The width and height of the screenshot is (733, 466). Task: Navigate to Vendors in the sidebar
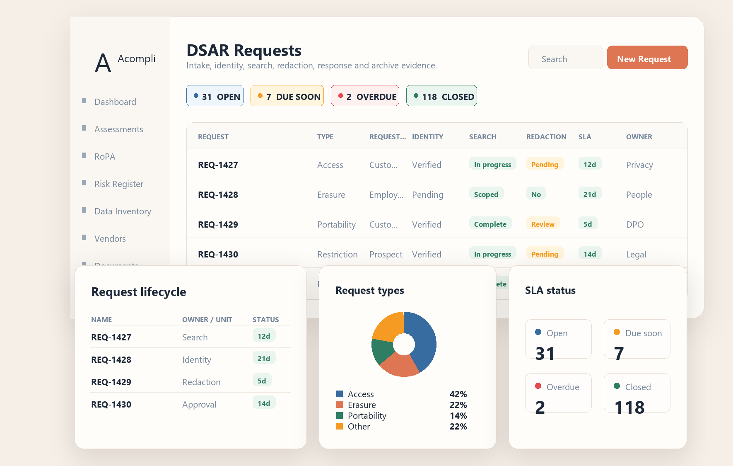click(110, 239)
